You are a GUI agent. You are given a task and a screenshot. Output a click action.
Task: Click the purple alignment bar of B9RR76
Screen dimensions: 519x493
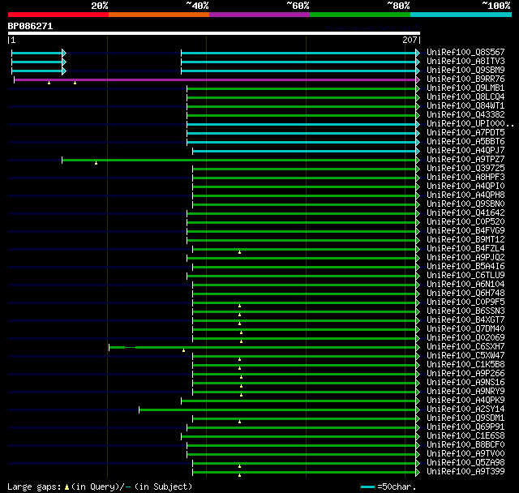tap(215, 79)
